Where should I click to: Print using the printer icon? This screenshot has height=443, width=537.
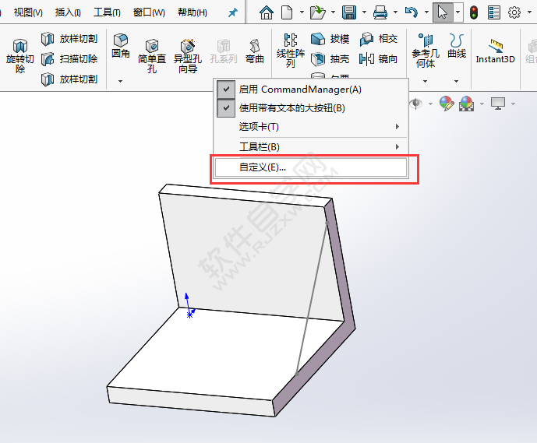click(x=380, y=12)
